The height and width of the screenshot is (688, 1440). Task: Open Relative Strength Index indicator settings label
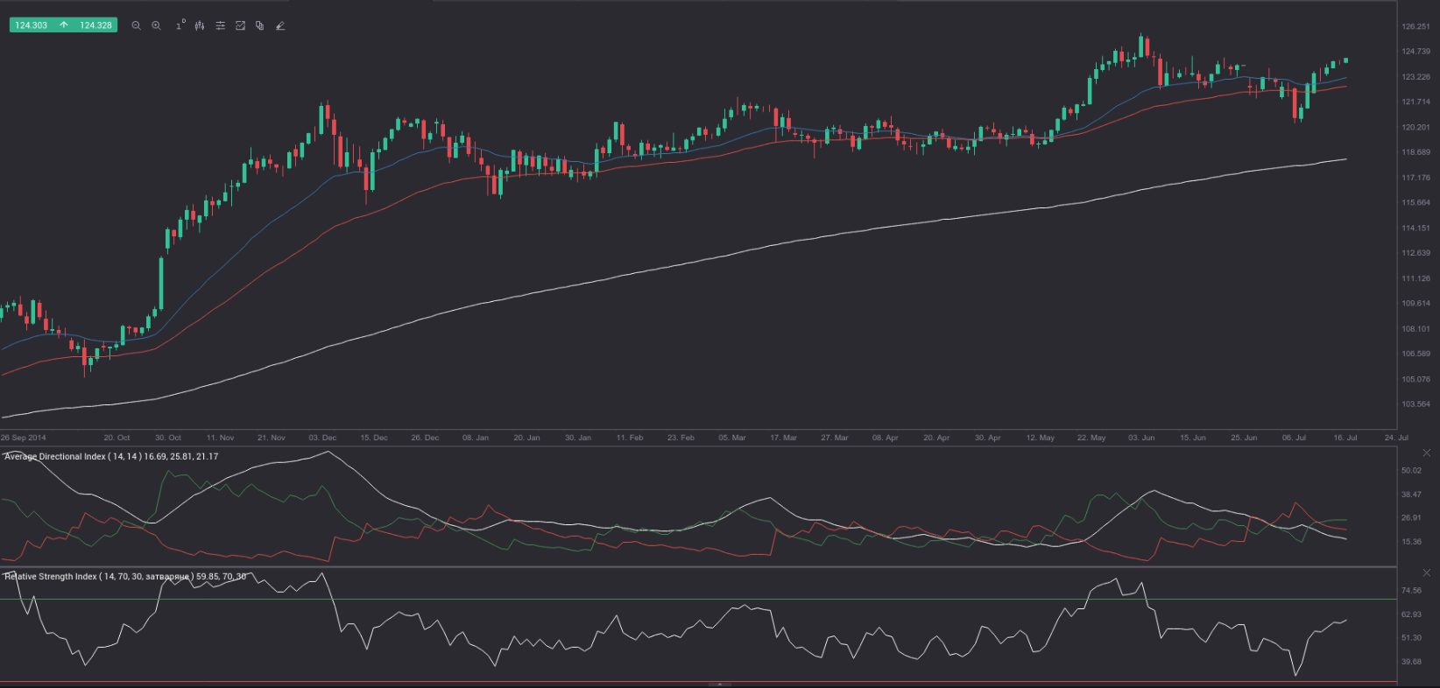pyautogui.click(x=124, y=577)
